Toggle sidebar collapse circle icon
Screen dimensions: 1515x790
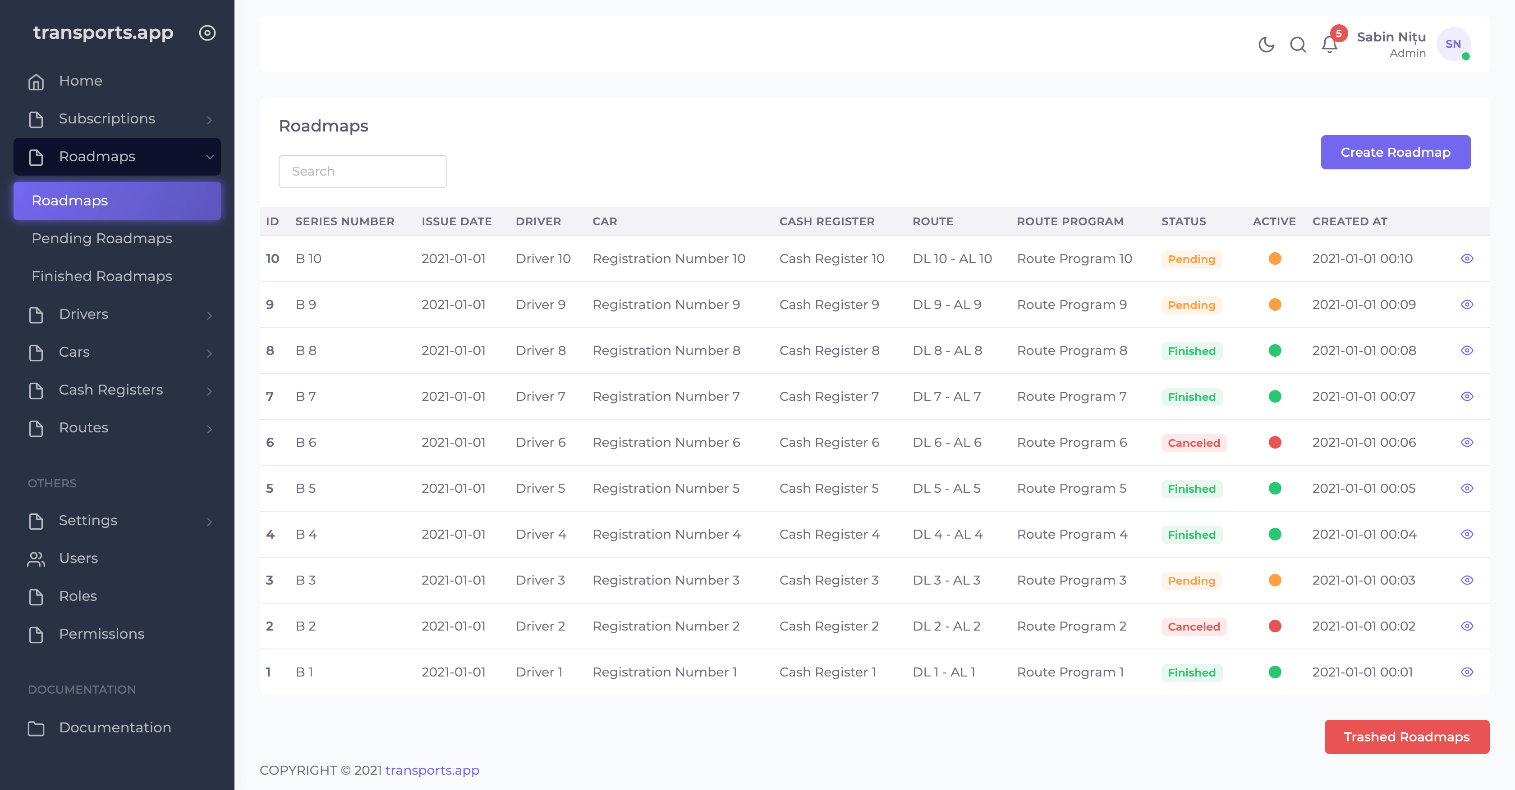point(207,33)
